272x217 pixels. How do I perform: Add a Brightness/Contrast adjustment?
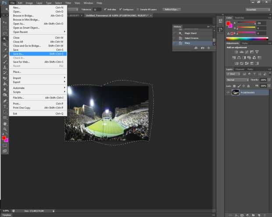(x=236, y=52)
